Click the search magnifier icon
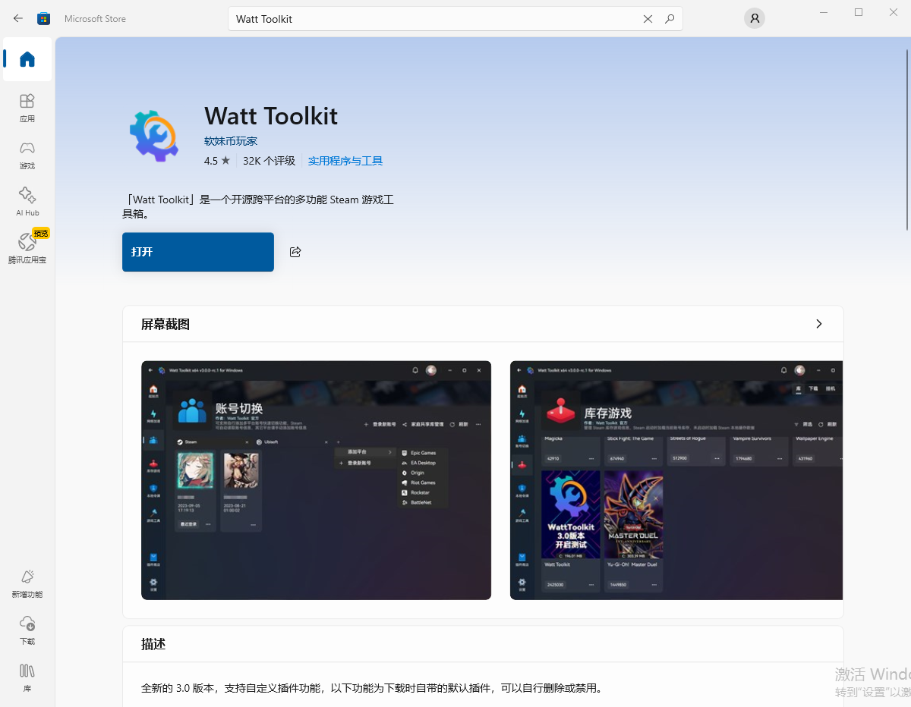This screenshot has height=707, width=911. point(670,19)
